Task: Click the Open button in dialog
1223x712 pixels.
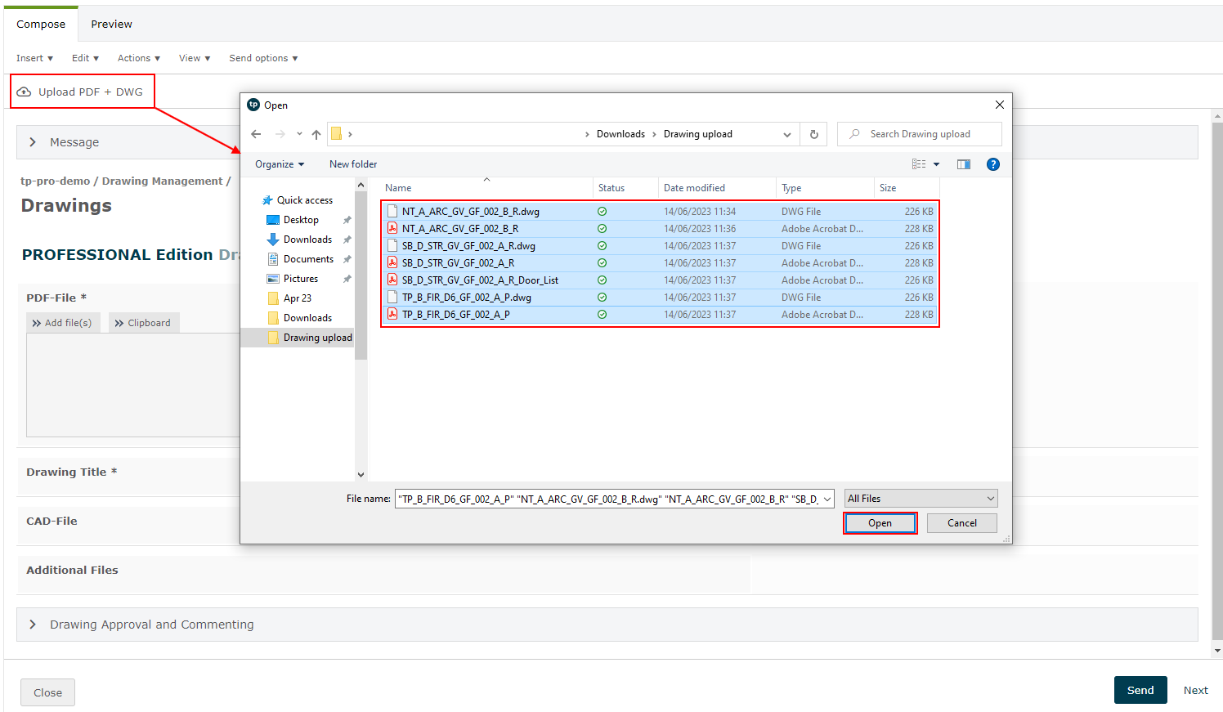Action: (880, 523)
